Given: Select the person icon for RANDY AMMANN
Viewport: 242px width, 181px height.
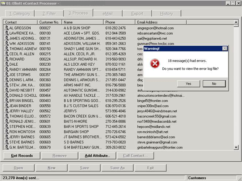Looking at the screenshot, I should pos(7,69).
